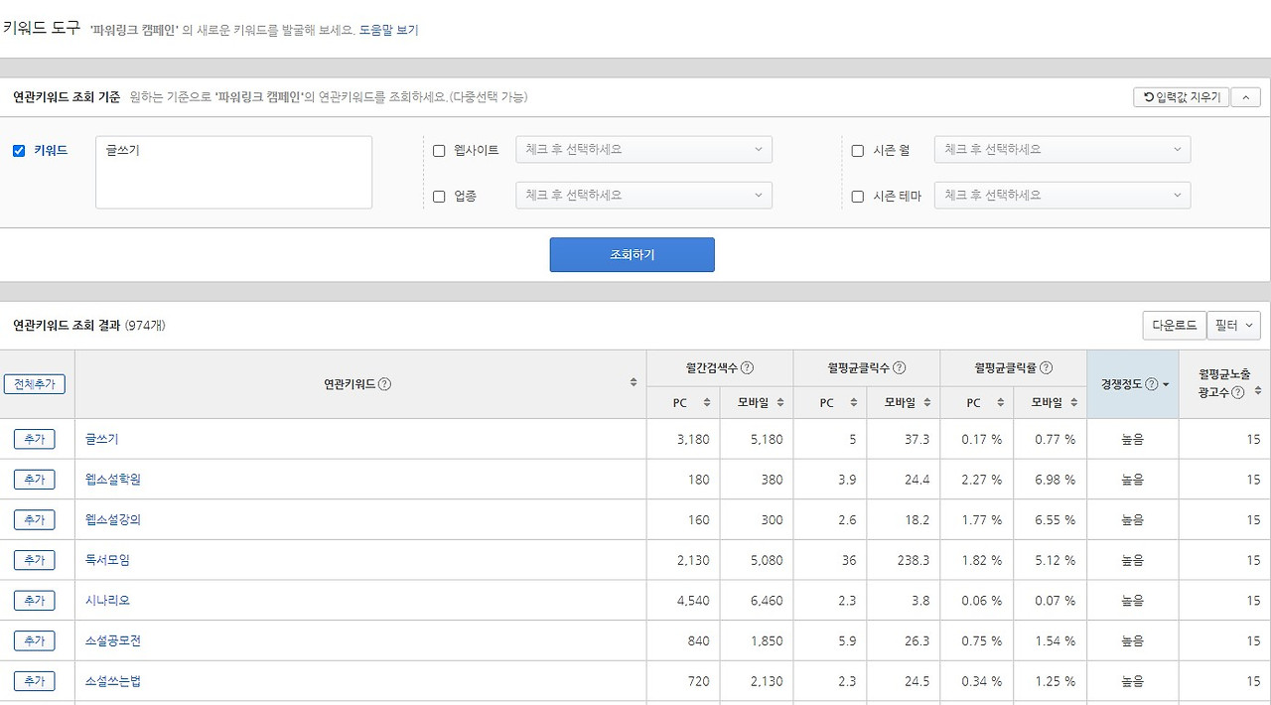Add the 독서모임 keyword
The height and width of the screenshot is (705, 1271).
coord(34,560)
